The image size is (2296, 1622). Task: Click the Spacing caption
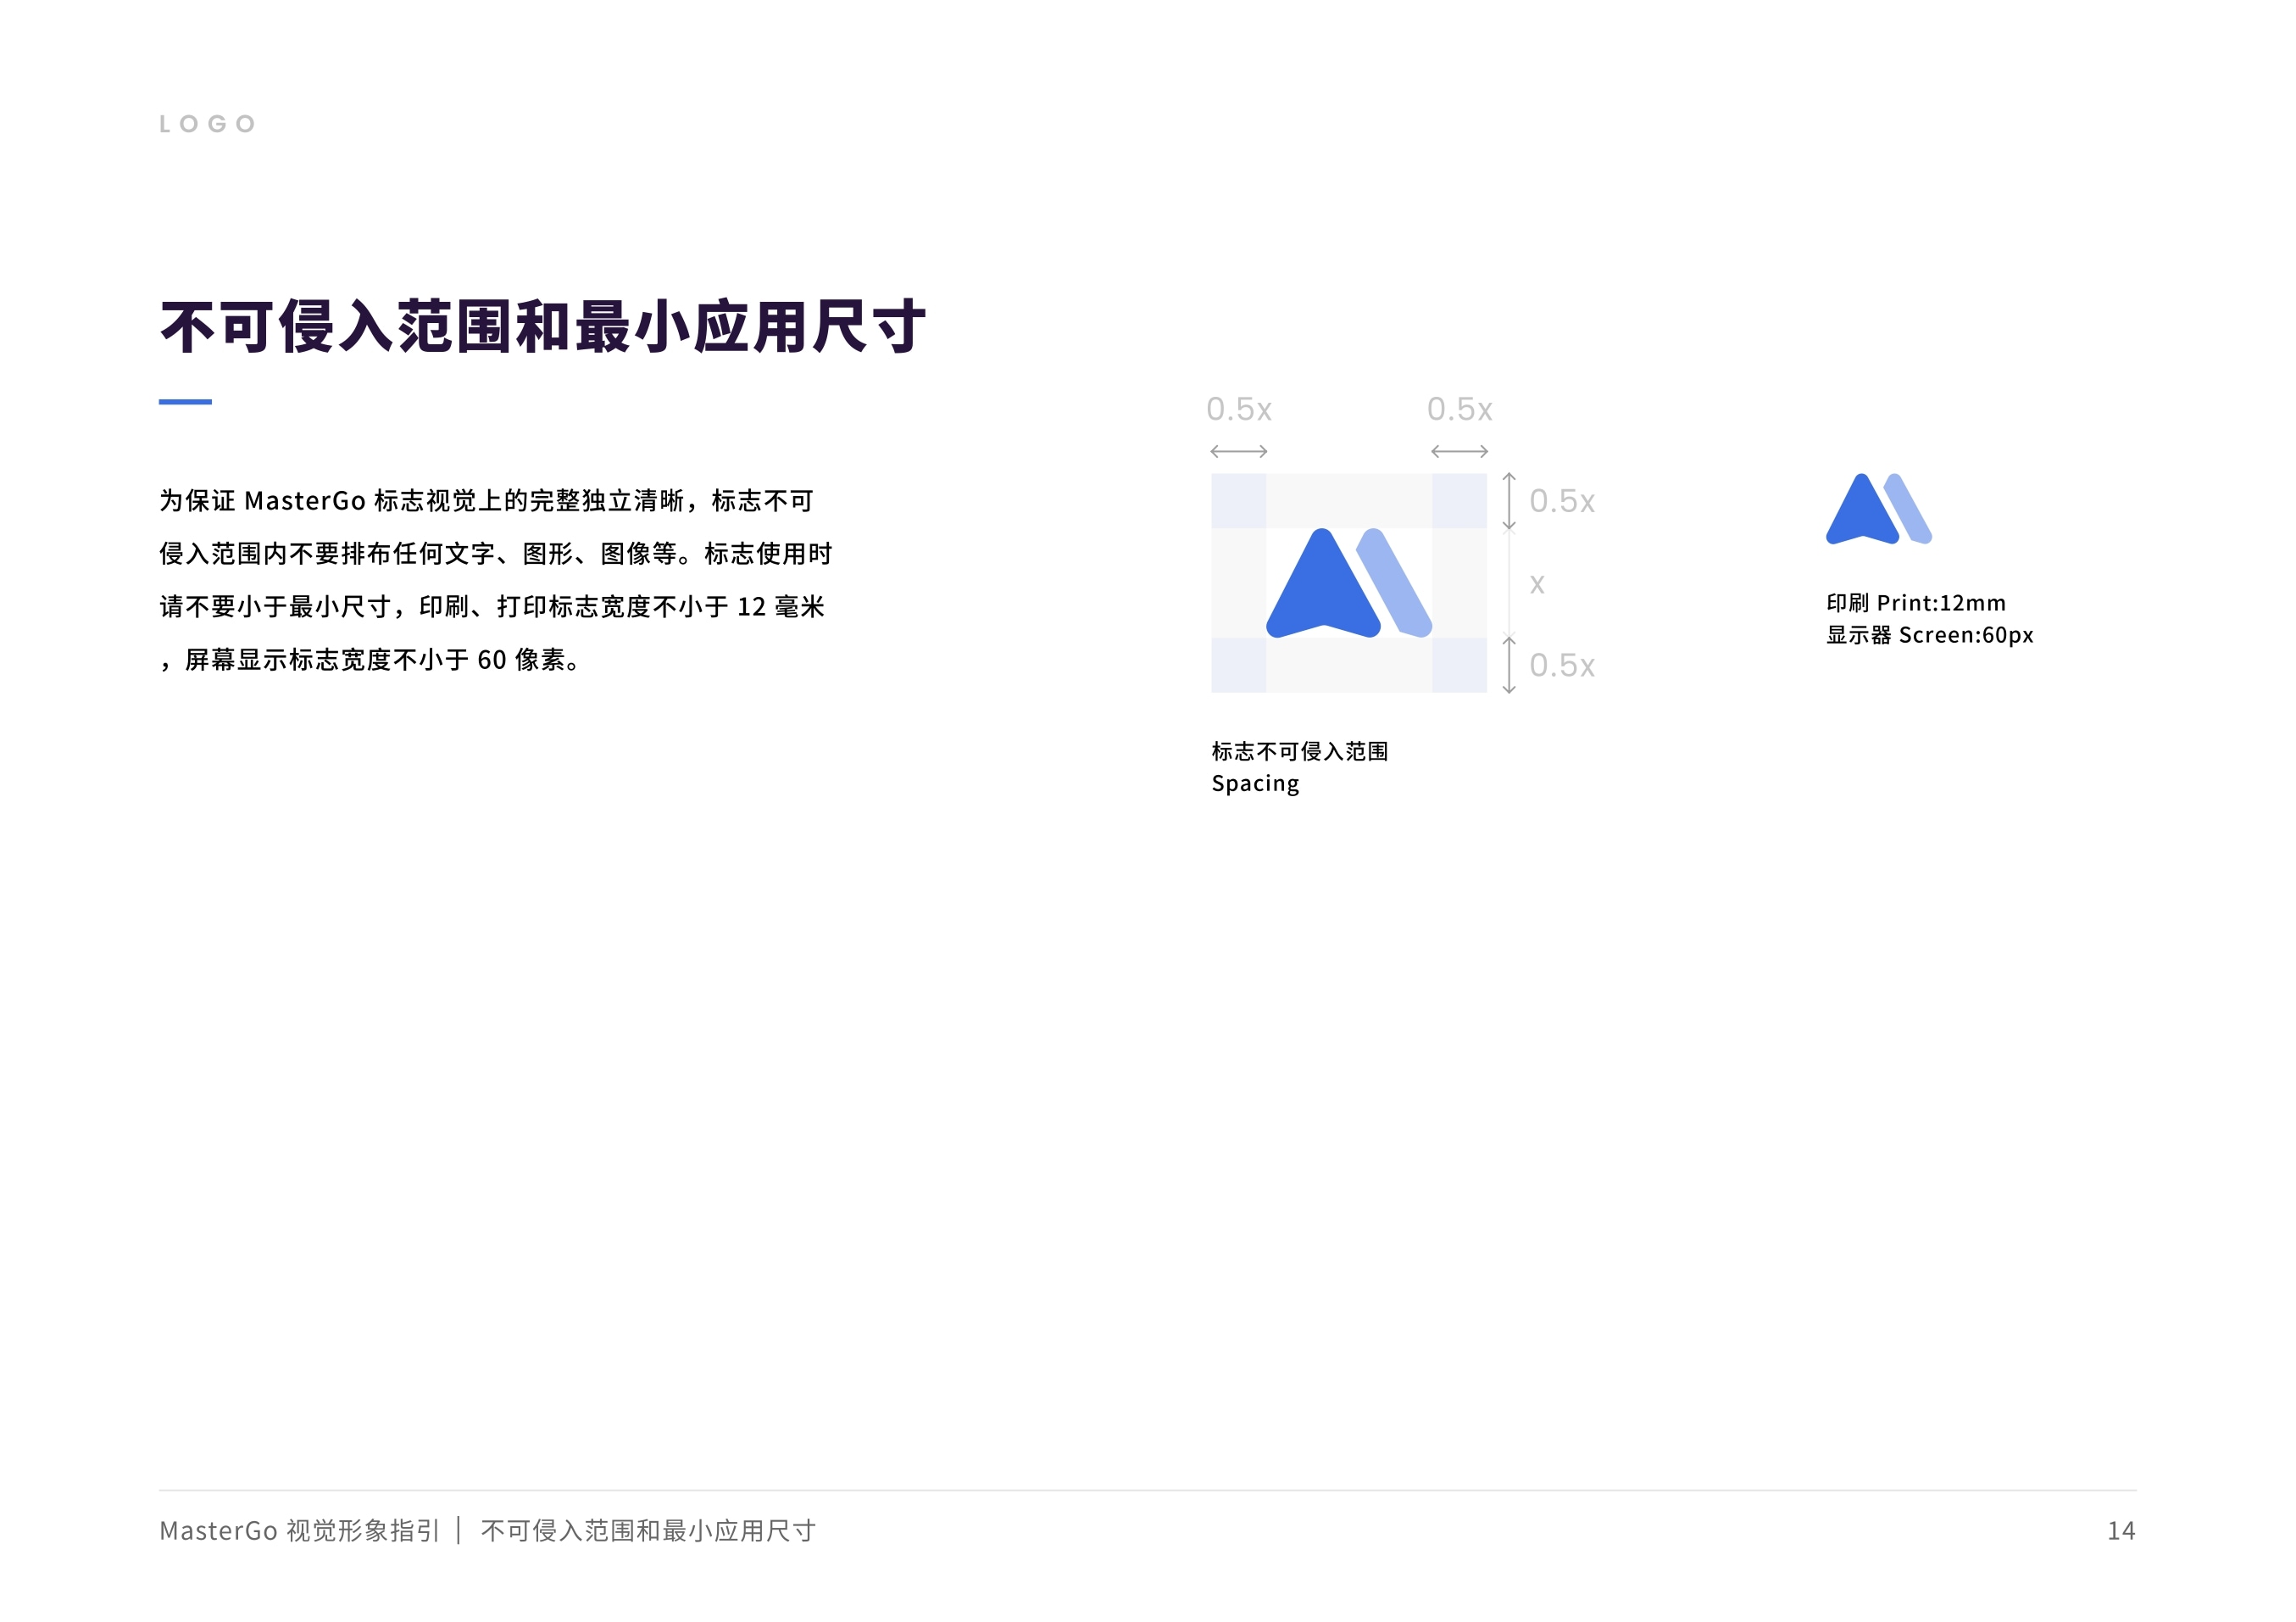tap(1255, 783)
